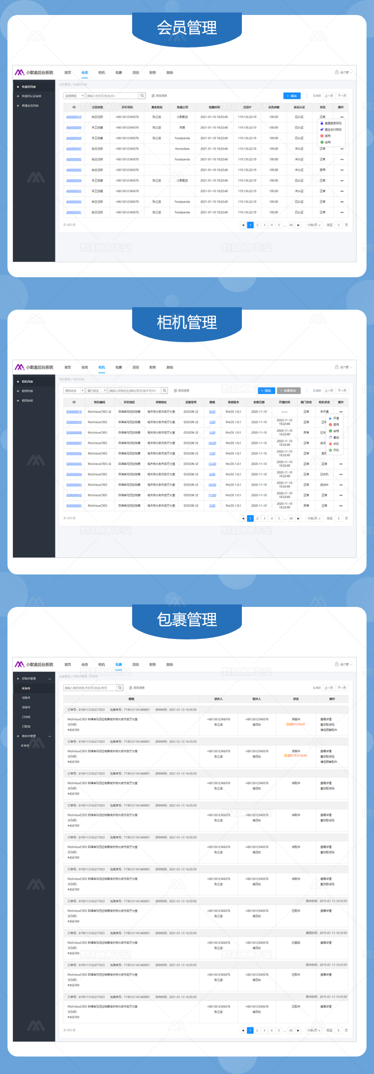Open 10条/页 page size dropdown in 会员管理
The width and height of the screenshot is (374, 1074).
pyautogui.click(x=314, y=225)
